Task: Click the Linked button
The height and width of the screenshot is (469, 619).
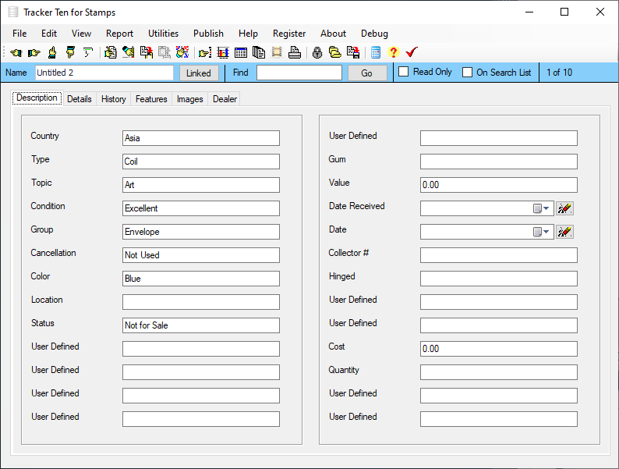Action: tap(199, 73)
